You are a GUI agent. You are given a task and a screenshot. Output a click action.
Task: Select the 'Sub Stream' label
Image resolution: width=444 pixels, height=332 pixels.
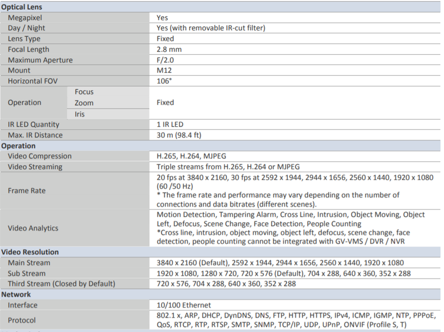point(26,273)
